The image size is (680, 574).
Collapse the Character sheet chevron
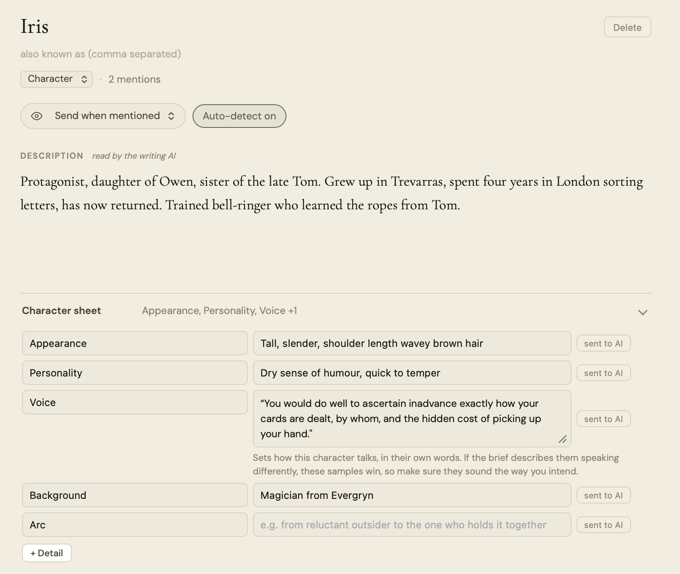pos(642,312)
